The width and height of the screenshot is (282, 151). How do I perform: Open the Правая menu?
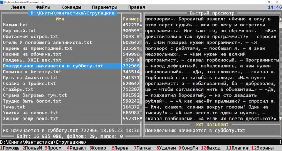[x=136, y=7]
